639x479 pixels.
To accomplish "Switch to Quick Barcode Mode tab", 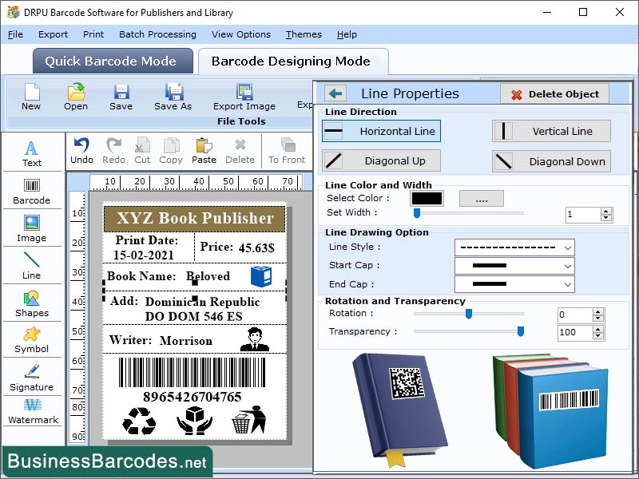I will click(112, 61).
